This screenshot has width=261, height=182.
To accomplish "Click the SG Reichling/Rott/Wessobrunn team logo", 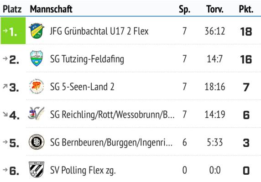I will pyautogui.click(x=36, y=114).
